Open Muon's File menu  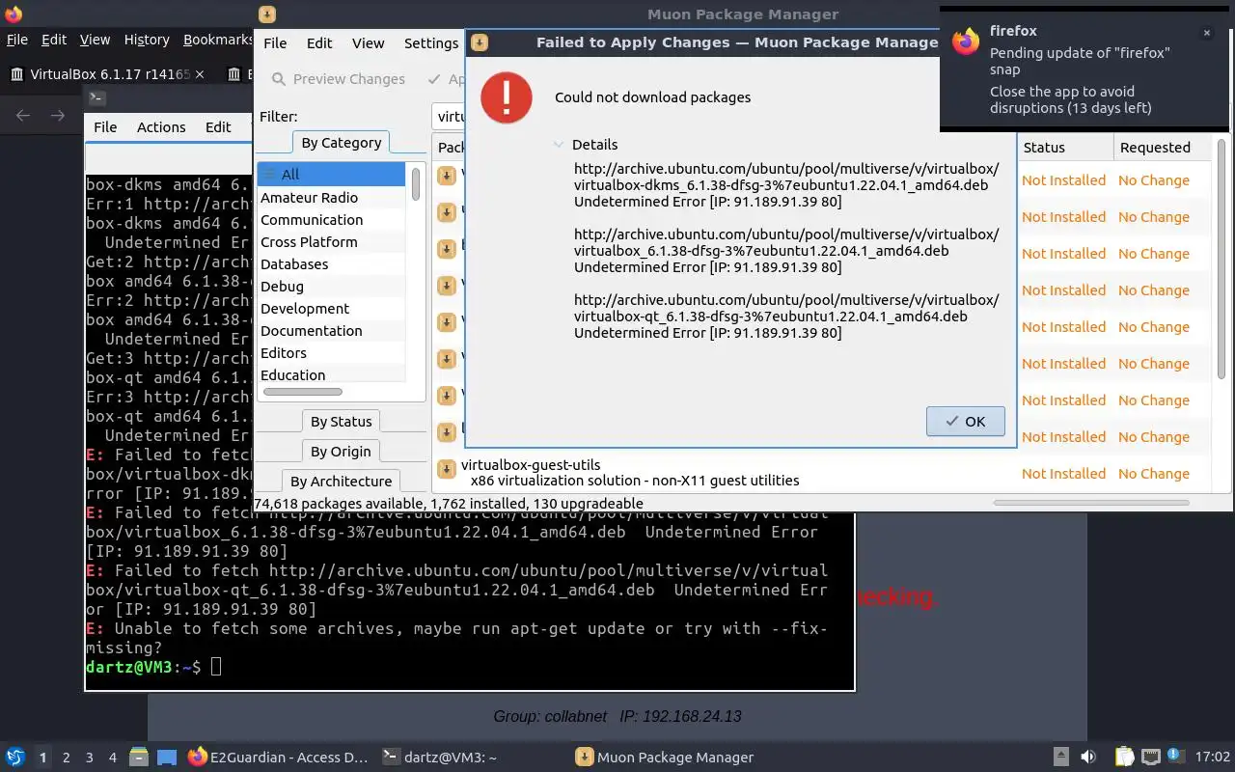click(275, 42)
